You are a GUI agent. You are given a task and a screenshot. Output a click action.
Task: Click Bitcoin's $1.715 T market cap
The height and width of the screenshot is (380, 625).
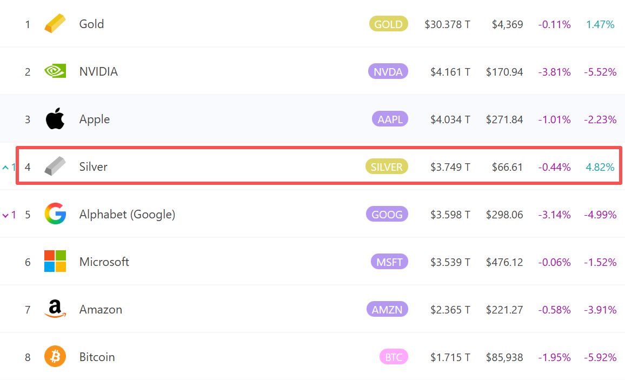tap(450, 357)
